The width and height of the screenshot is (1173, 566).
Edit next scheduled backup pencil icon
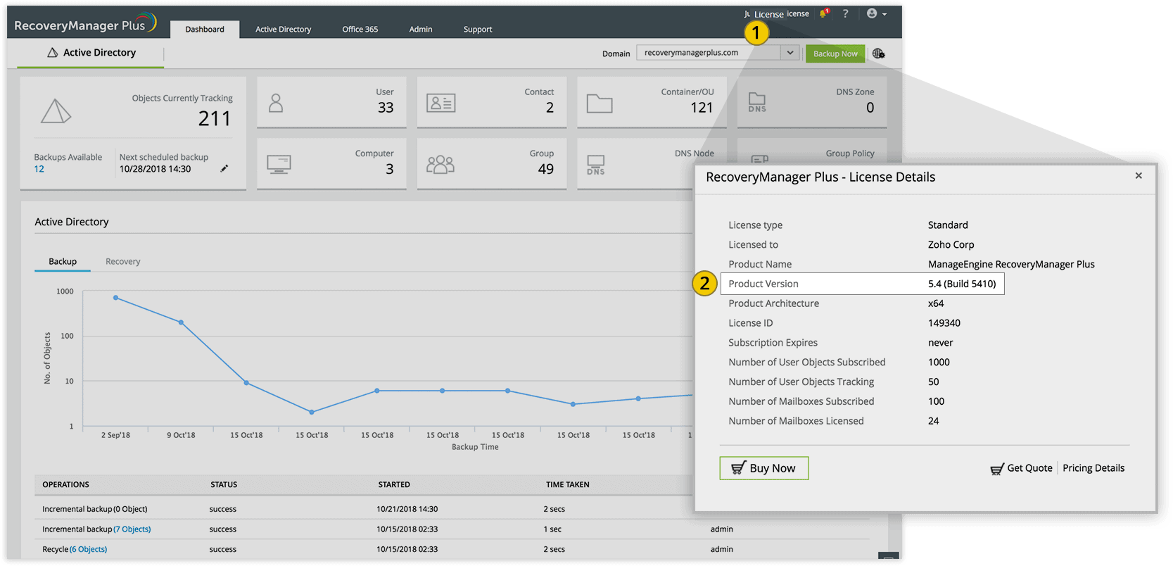[224, 168]
